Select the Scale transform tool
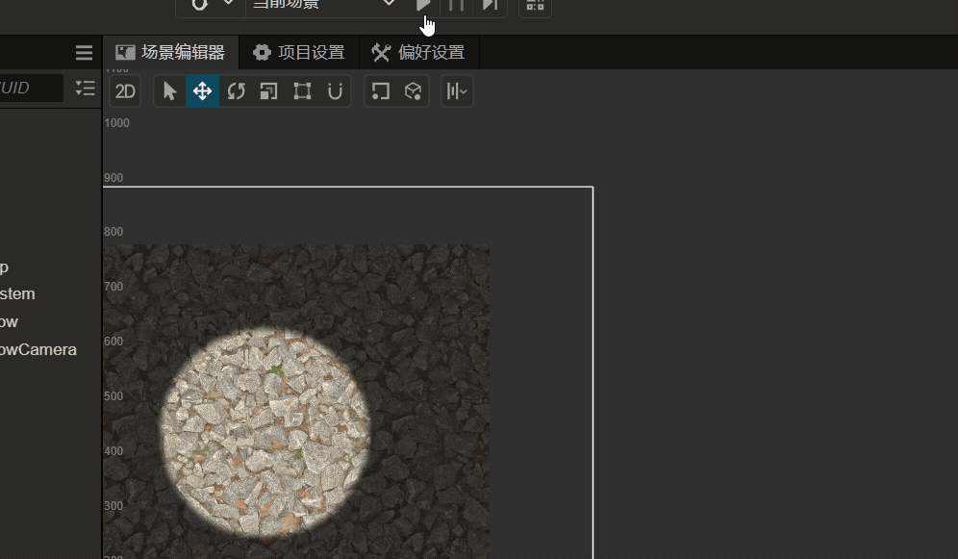This screenshot has height=559, width=958. (x=268, y=91)
